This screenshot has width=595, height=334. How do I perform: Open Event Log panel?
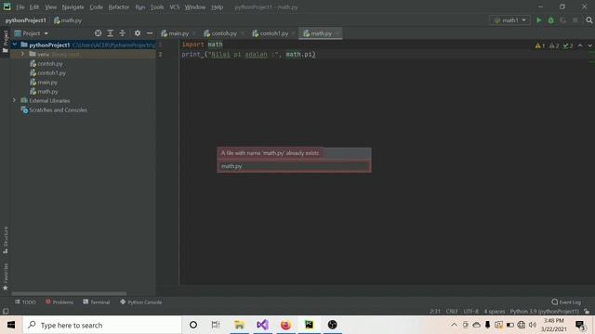[566, 302]
